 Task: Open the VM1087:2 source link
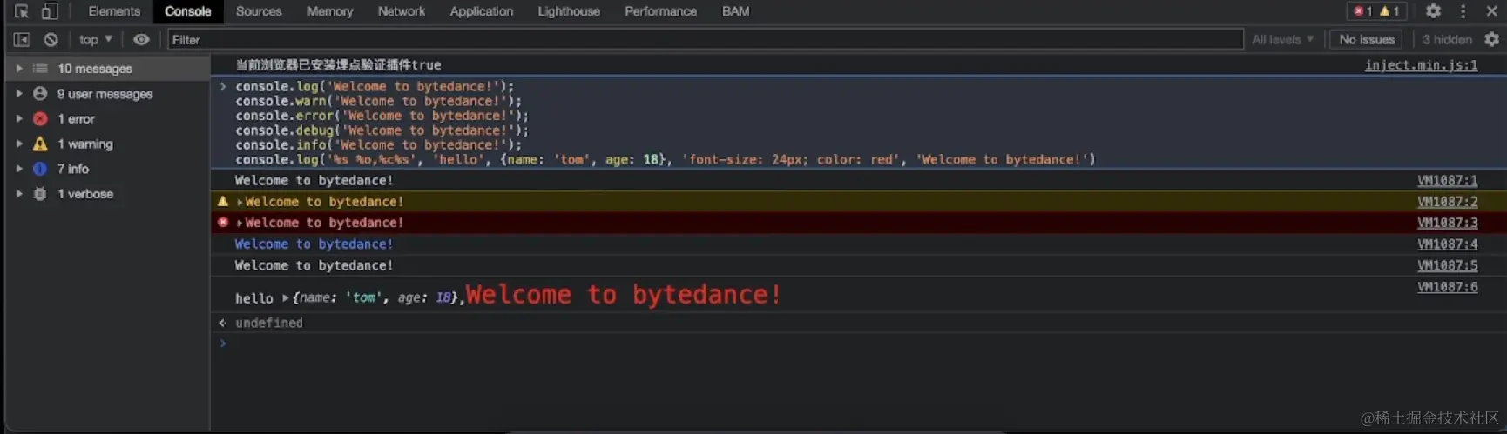(1447, 202)
